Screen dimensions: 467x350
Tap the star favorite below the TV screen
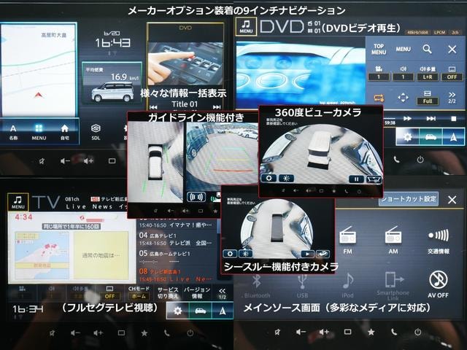click(144, 332)
